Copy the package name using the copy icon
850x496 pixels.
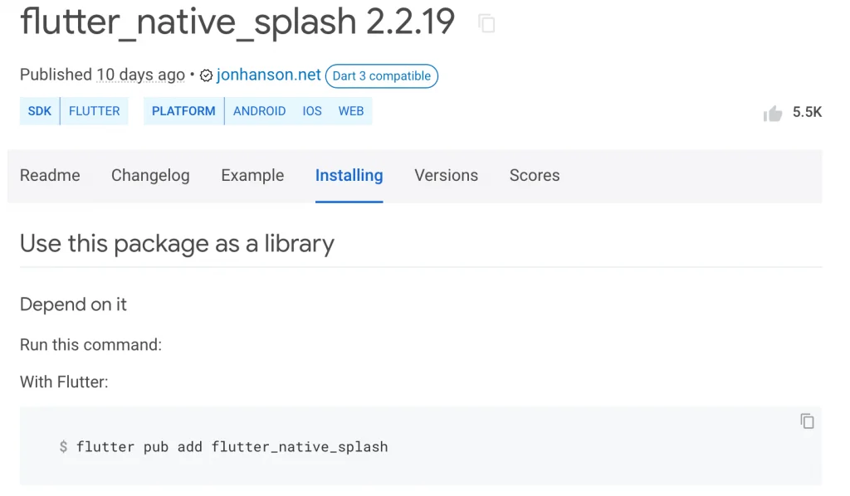(486, 22)
